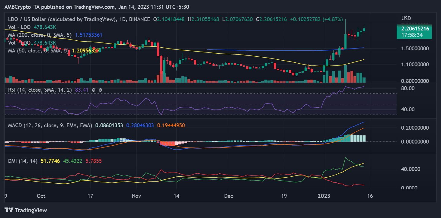
Task: Click the 14 date label on time axis
Action: pos(177,196)
